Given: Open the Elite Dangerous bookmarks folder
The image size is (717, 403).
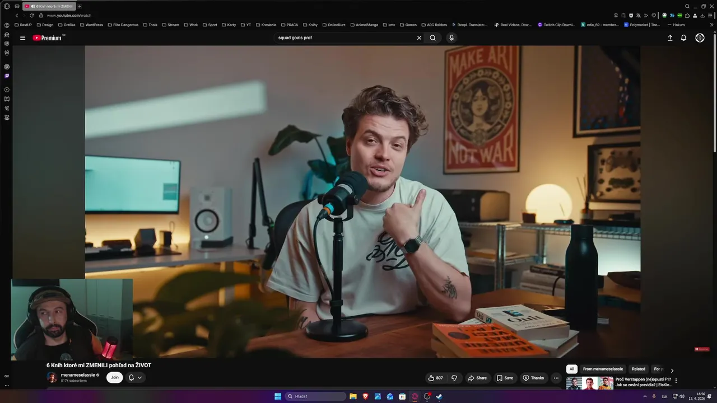Looking at the screenshot, I should [x=123, y=25].
